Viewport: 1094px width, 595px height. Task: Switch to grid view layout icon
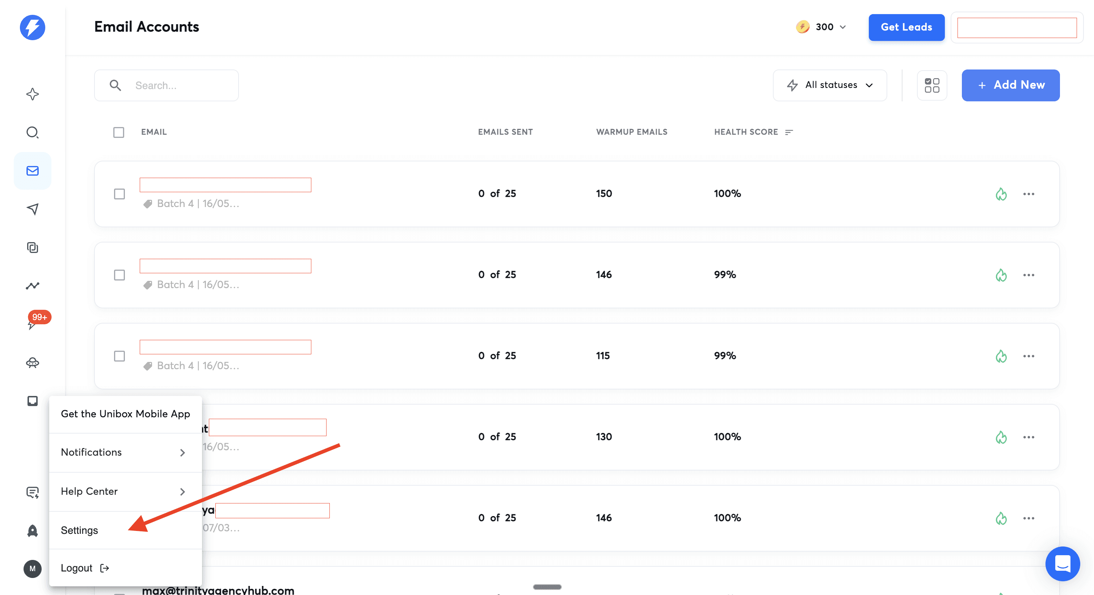(x=932, y=85)
